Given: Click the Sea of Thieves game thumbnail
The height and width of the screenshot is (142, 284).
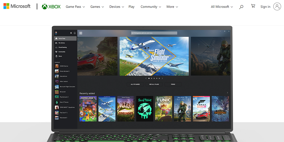Looking at the screenshot, I should click(145, 109).
